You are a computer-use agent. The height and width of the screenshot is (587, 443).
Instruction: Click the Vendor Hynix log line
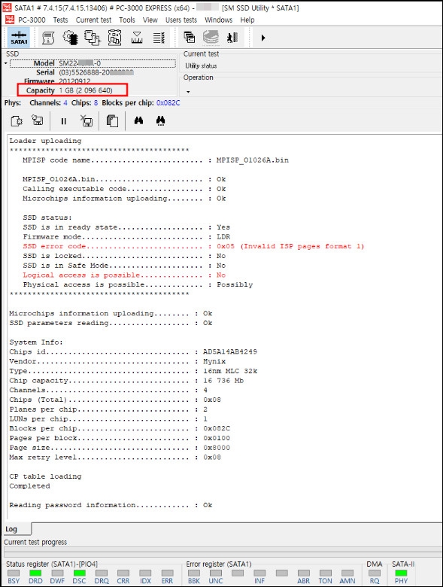tap(117, 362)
